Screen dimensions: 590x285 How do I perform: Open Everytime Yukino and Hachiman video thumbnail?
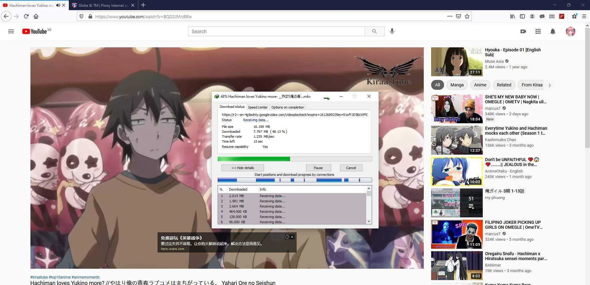click(x=457, y=140)
